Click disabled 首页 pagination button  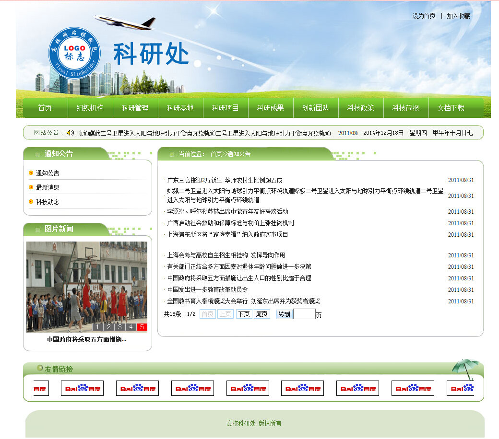207,314
